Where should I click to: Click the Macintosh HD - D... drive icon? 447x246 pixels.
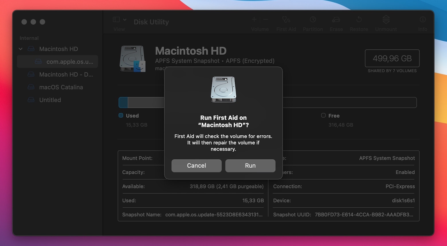(31, 74)
